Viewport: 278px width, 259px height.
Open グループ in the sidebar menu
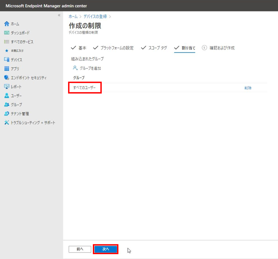pos(17,105)
